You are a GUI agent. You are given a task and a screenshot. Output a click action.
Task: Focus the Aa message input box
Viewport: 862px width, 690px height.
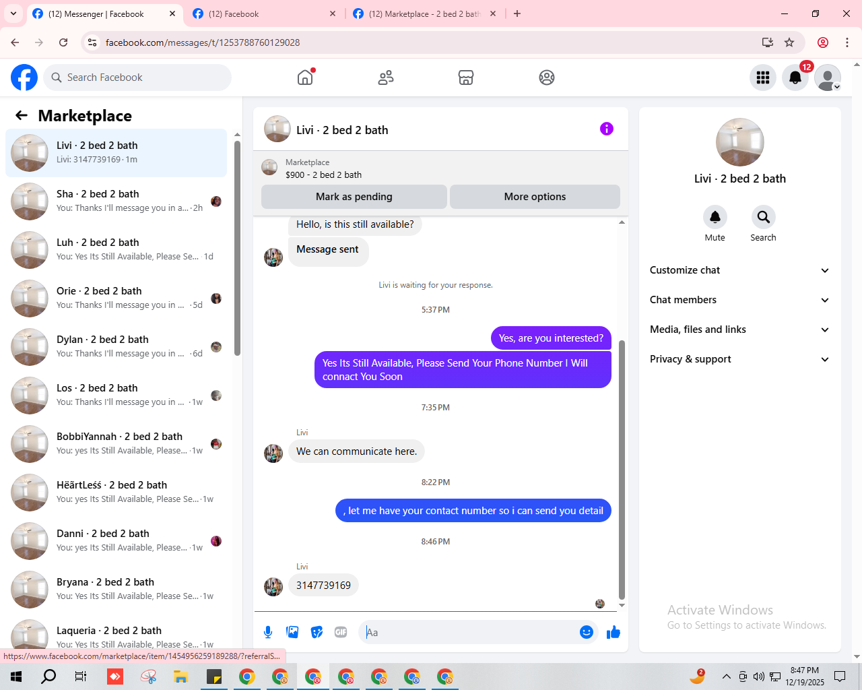[x=469, y=632]
